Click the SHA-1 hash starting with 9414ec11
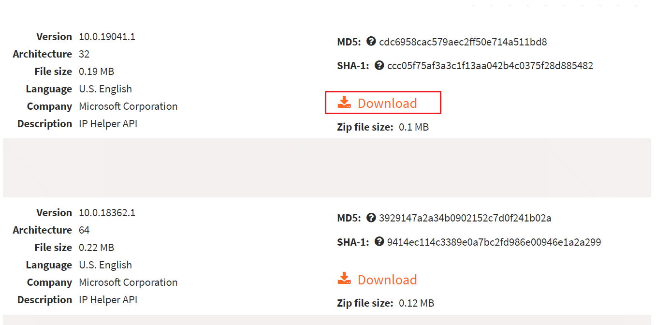Image resolution: width=656 pixels, height=325 pixels. click(494, 242)
